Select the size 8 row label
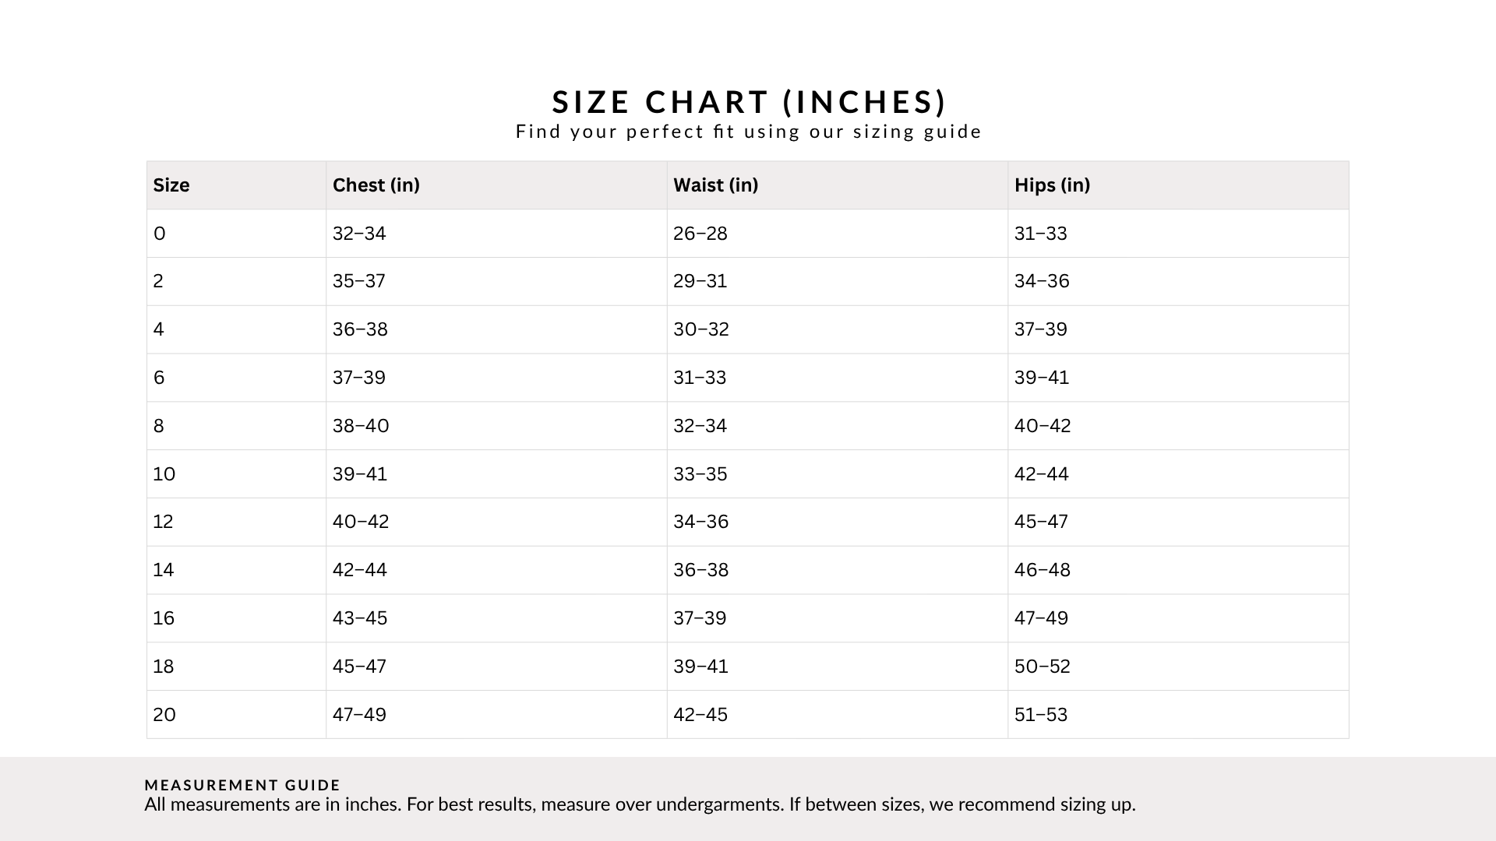Image resolution: width=1496 pixels, height=841 pixels. [x=159, y=426]
